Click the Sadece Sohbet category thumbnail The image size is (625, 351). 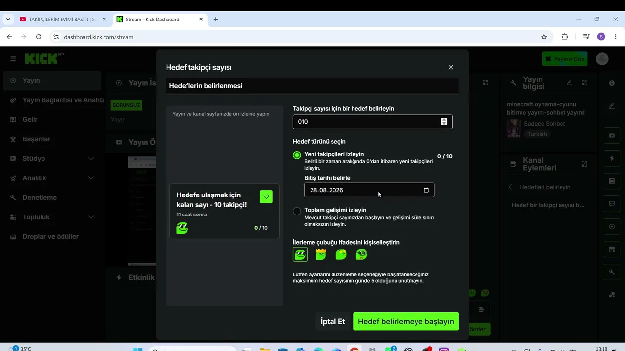coord(514,129)
